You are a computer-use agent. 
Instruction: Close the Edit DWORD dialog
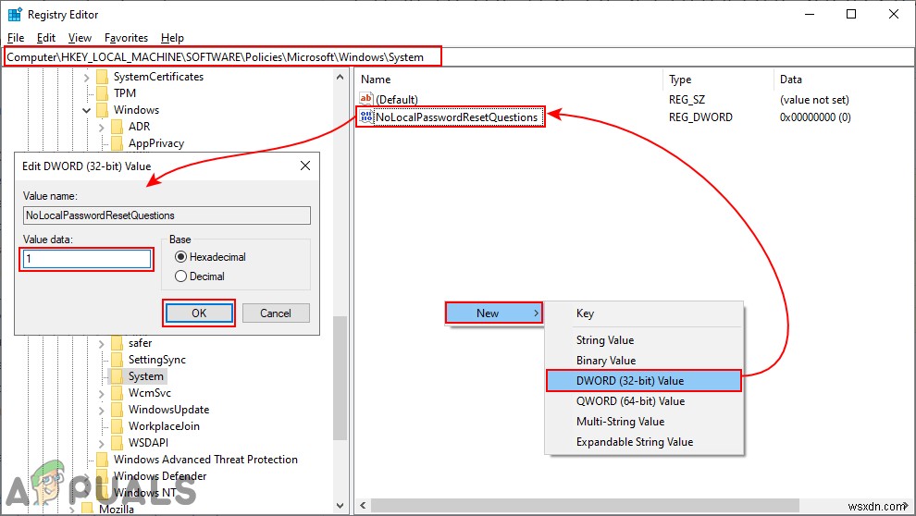(305, 166)
